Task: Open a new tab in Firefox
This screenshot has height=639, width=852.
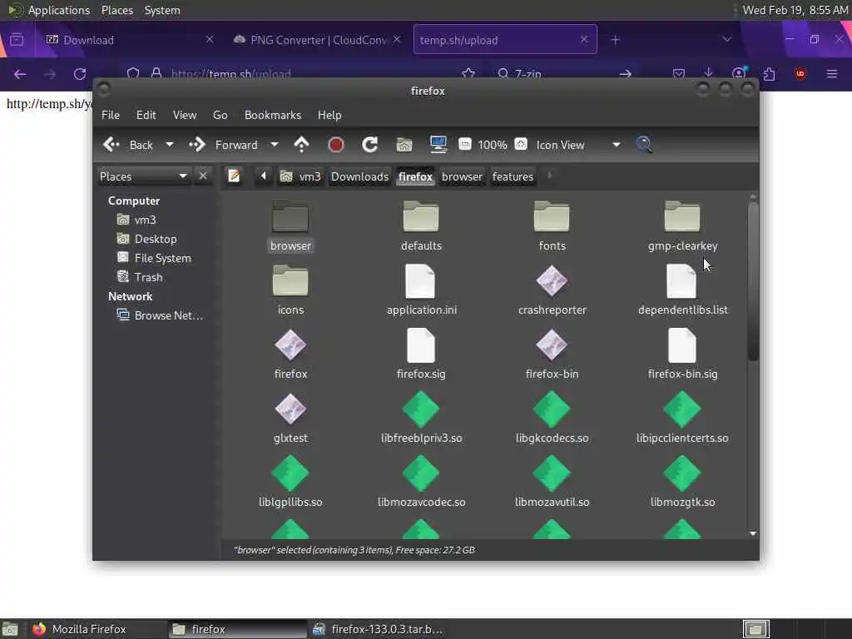Action: [x=615, y=40]
